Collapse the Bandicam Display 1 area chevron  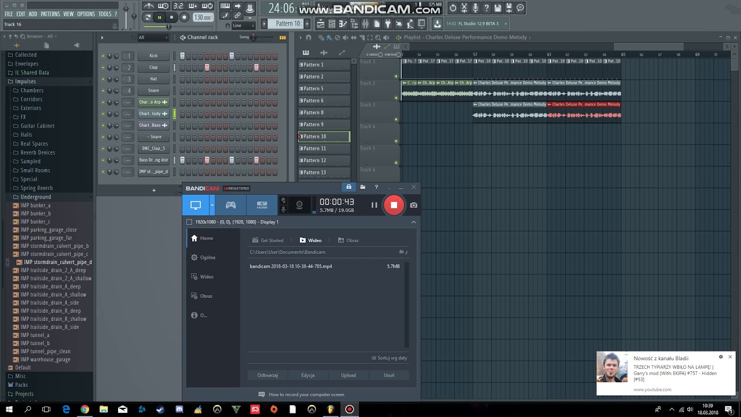[x=413, y=222]
